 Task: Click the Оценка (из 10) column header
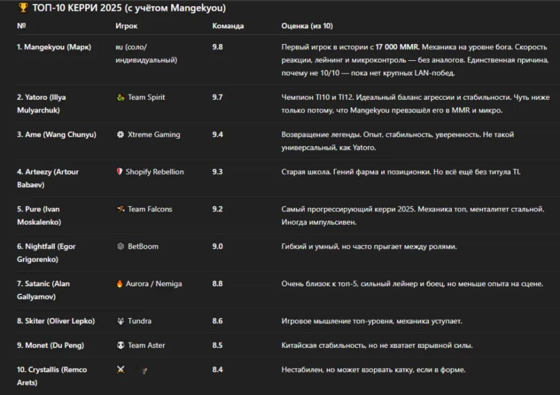tap(307, 26)
